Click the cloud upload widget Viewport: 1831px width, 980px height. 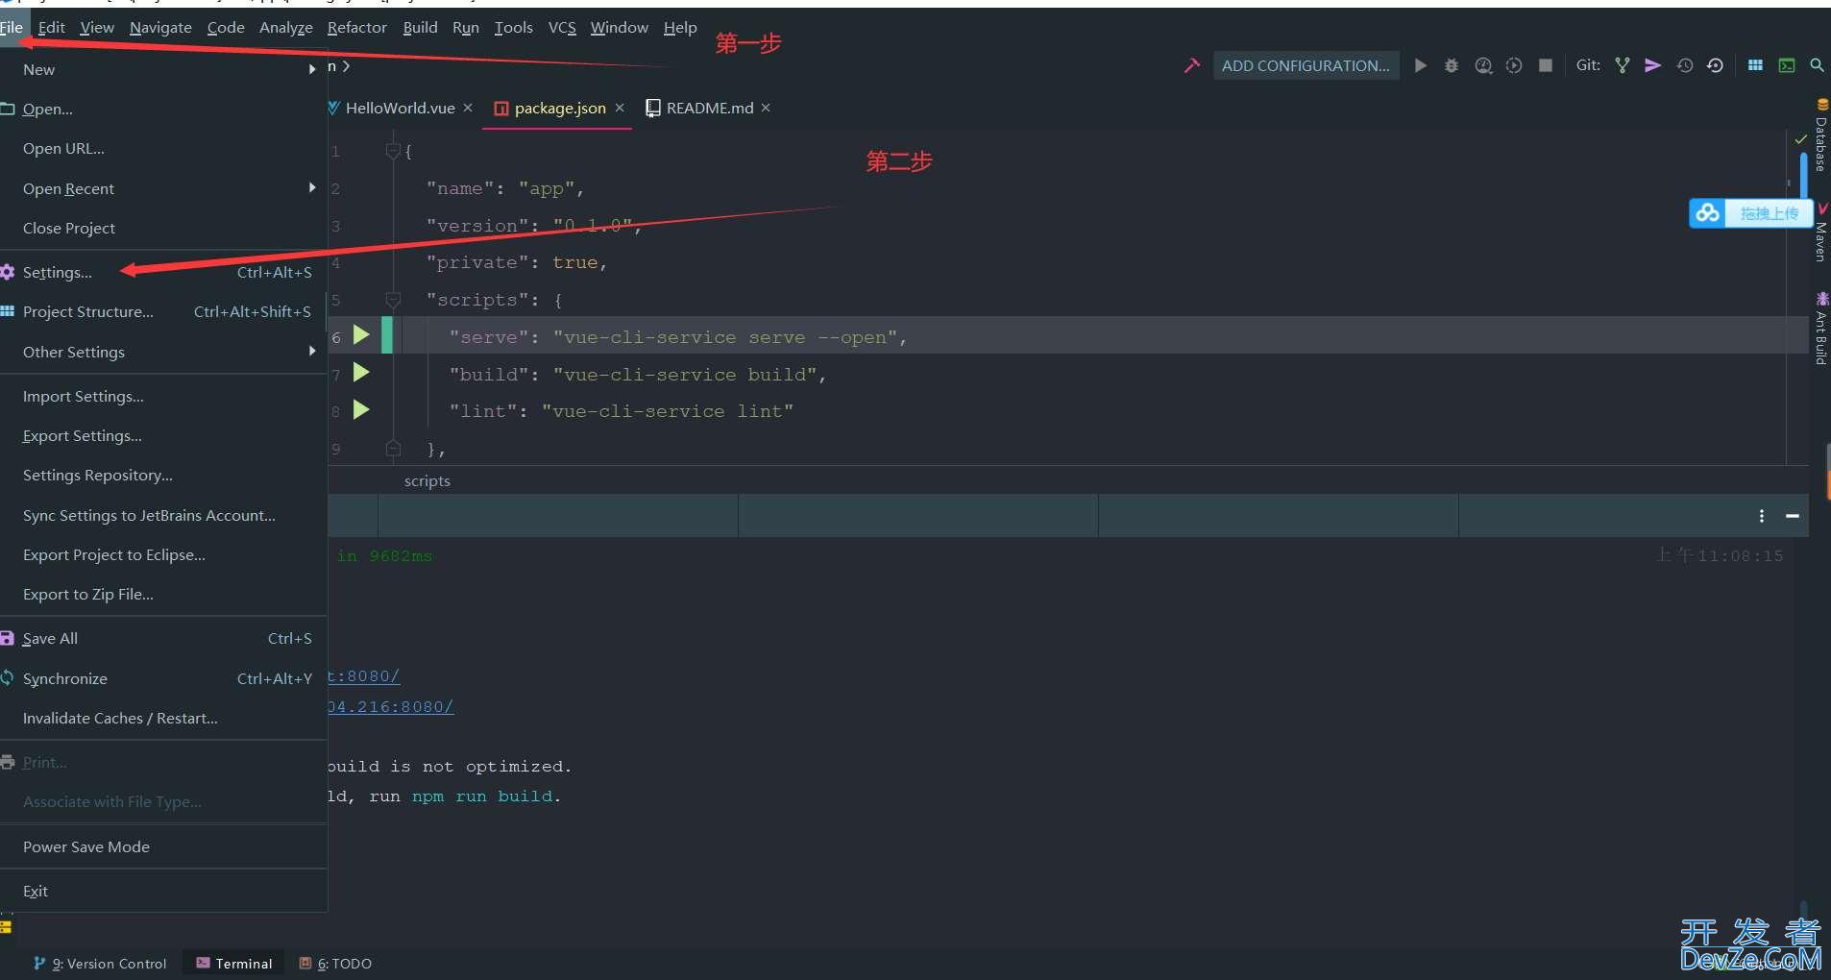[x=1750, y=212]
